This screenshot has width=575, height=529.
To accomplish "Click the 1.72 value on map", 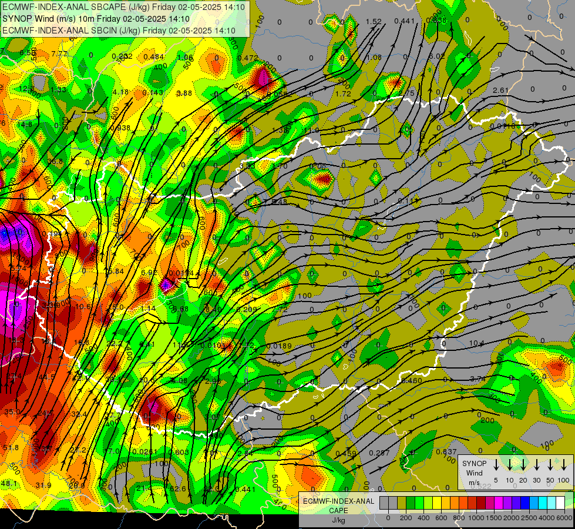I will [x=343, y=93].
